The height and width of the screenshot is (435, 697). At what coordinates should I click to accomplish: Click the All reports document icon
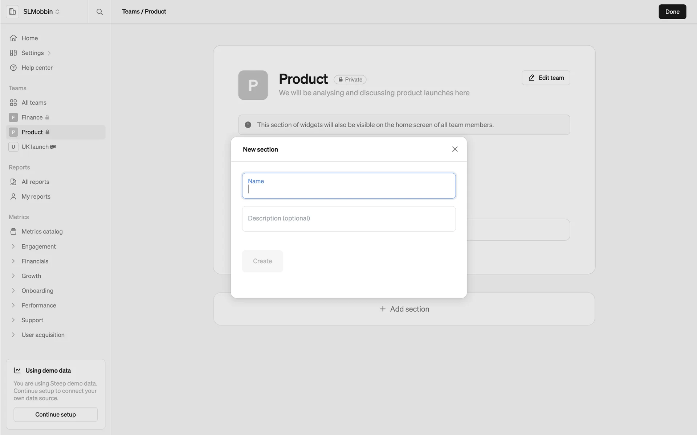click(x=13, y=182)
